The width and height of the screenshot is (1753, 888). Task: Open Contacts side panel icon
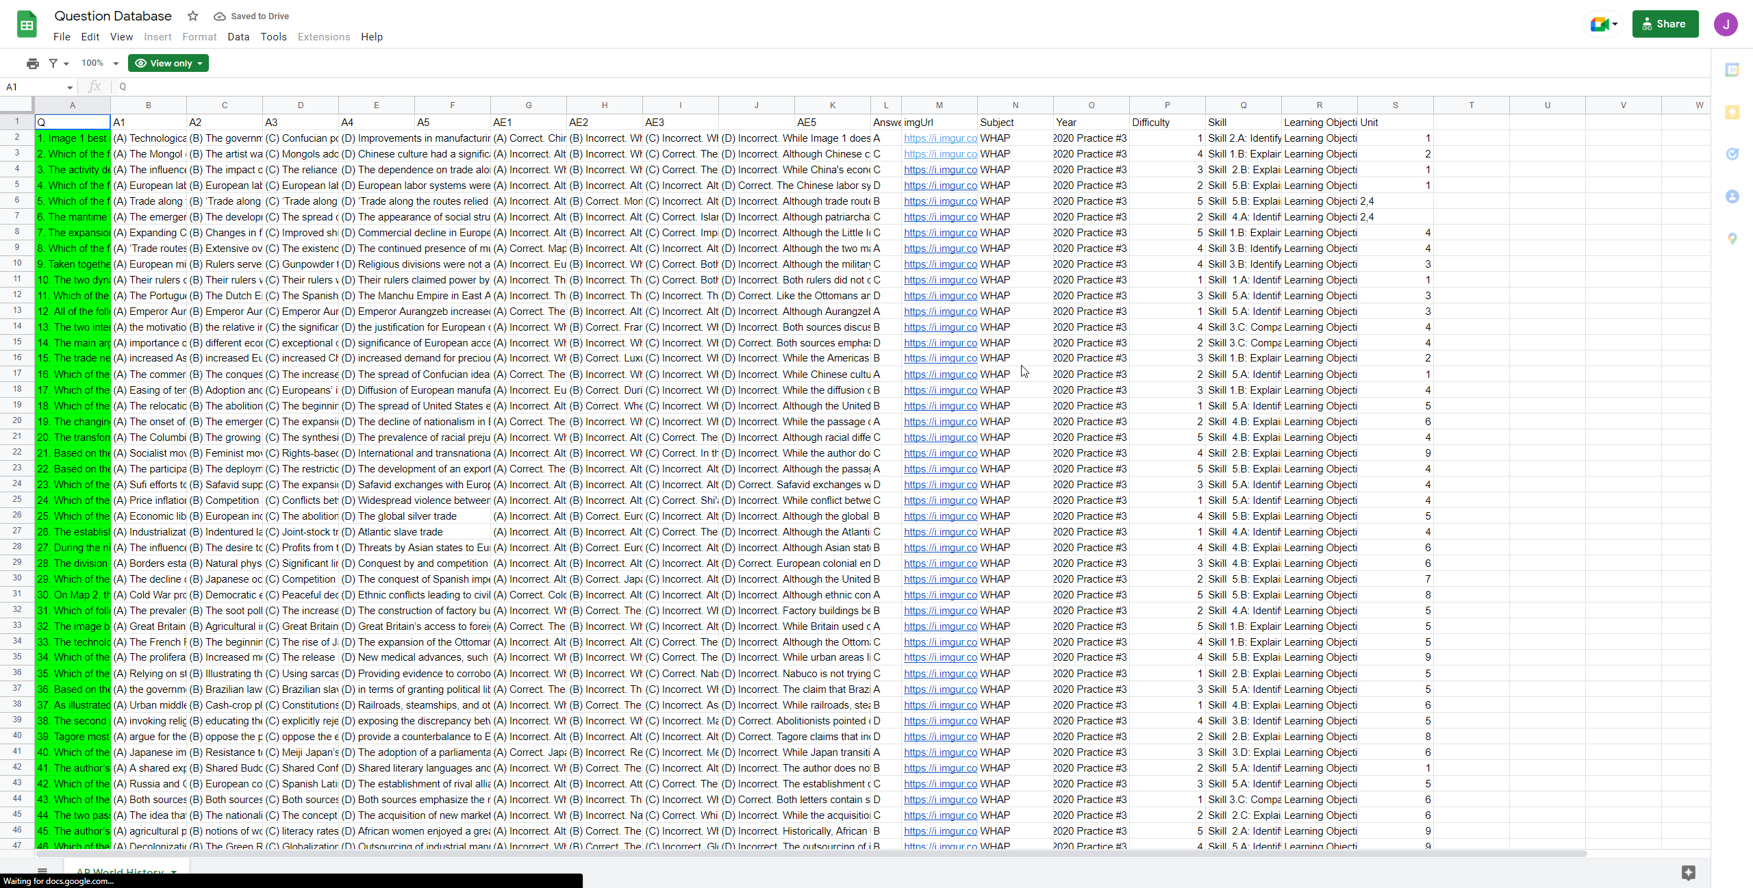(1732, 196)
